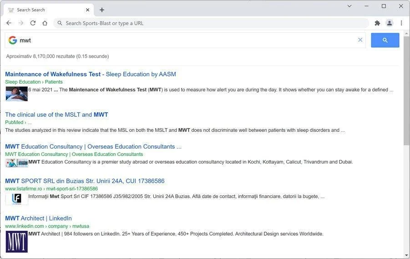
Task: Click the scrollbar down arrow
Action: click(407, 255)
